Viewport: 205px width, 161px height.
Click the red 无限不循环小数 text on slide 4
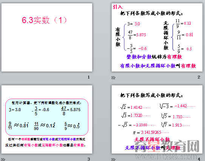pyautogui.click(x=152, y=139)
